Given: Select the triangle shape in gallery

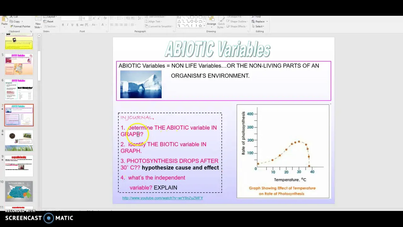Looking at the screenshot, I should pos(179,21).
